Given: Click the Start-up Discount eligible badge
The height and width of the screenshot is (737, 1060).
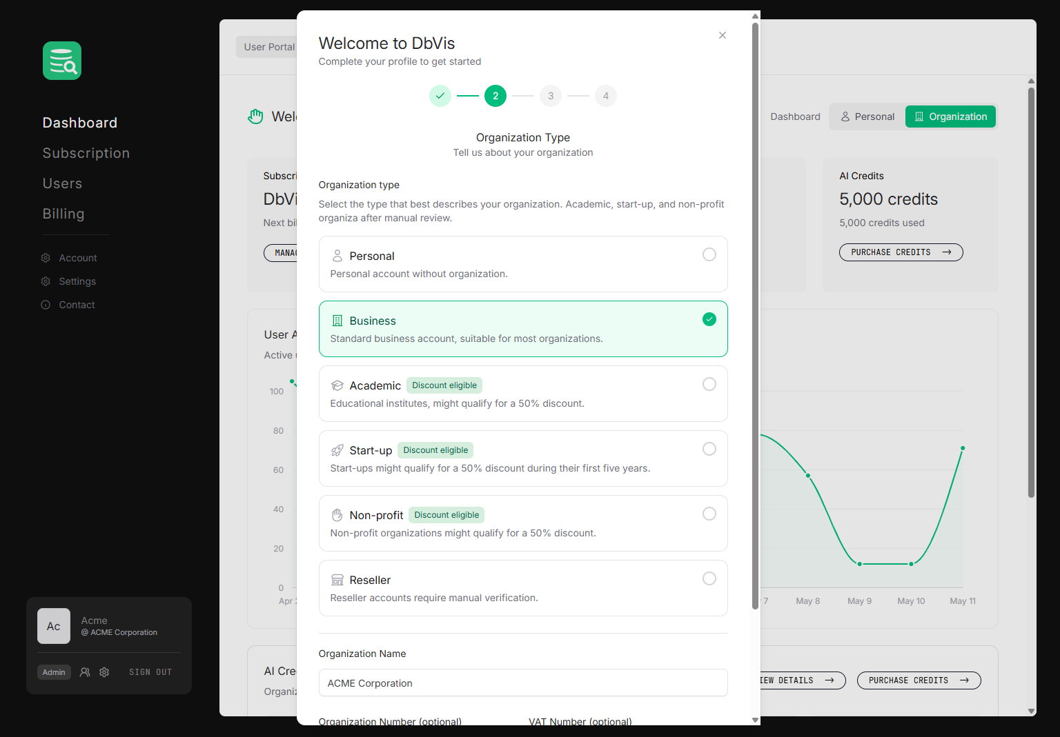Looking at the screenshot, I should click(435, 450).
